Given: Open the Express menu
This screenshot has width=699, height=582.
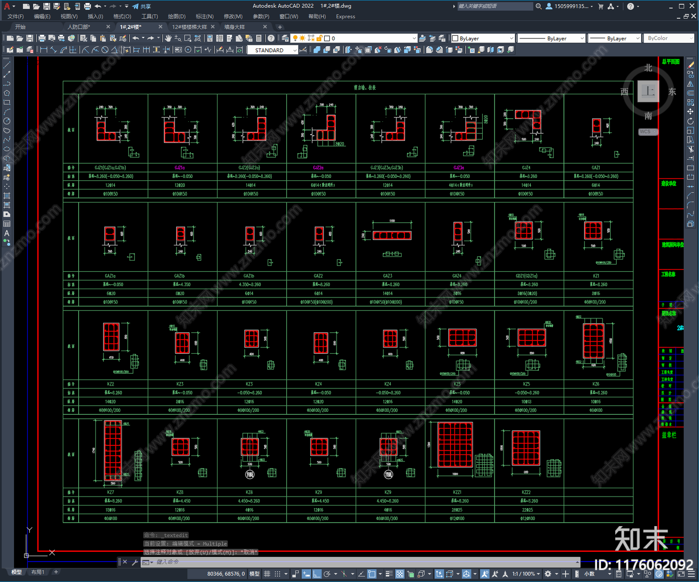Looking at the screenshot, I should coord(346,17).
